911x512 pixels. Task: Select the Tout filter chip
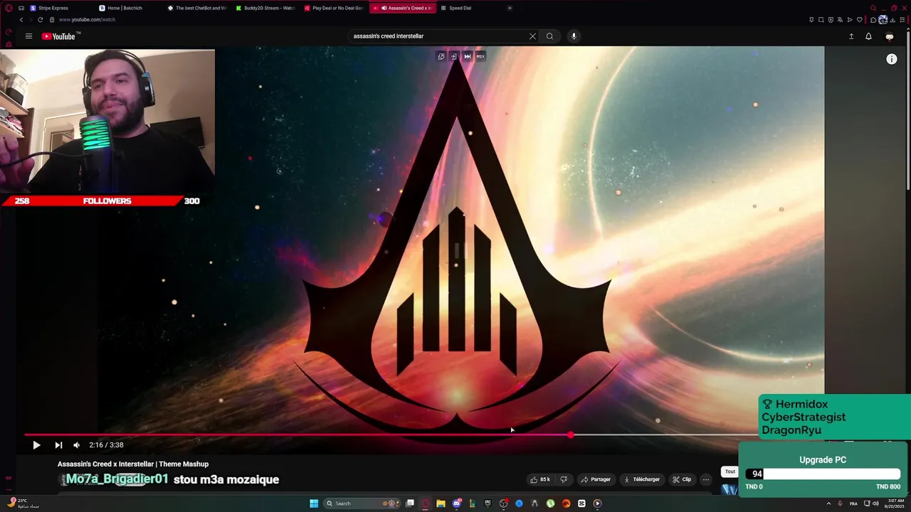(x=730, y=471)
